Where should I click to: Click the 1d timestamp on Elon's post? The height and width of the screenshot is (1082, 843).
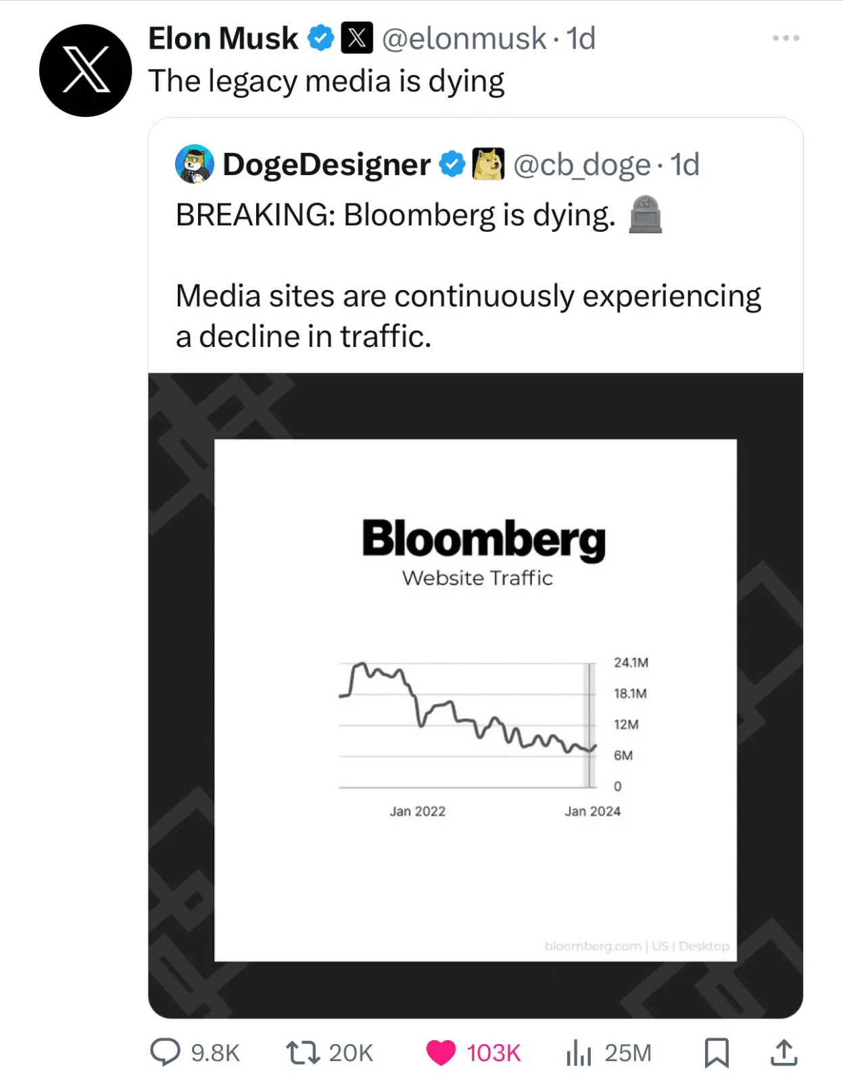point(581,39)
